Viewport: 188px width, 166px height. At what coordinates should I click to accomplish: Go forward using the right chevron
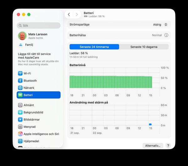[77, 14]
